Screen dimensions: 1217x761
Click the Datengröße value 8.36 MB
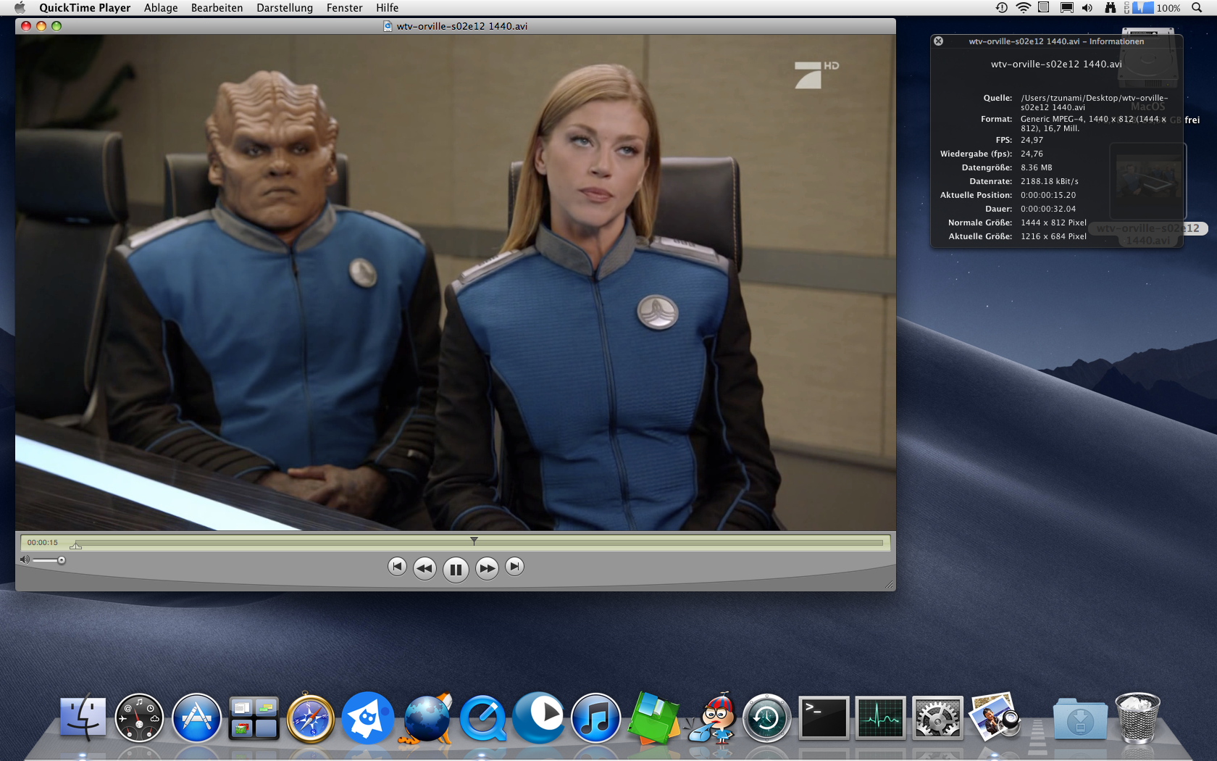[1036, 167]
